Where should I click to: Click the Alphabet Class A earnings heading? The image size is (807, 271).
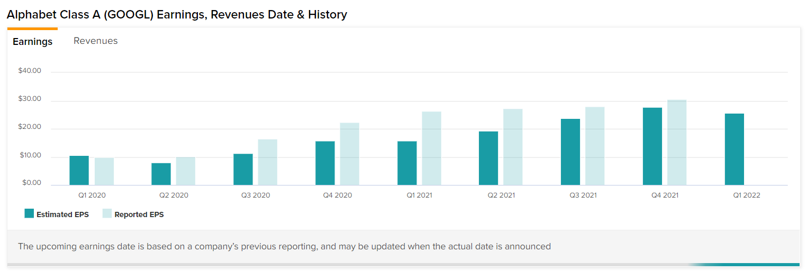[177, 14]
